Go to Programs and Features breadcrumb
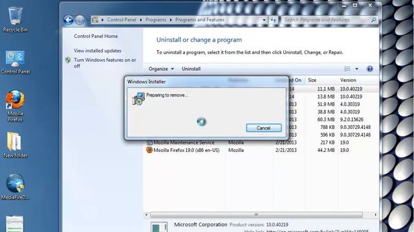This screenshot has height=232, width=414. coord(200,20)
